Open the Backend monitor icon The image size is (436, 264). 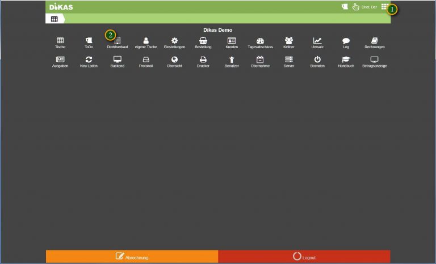118,59
